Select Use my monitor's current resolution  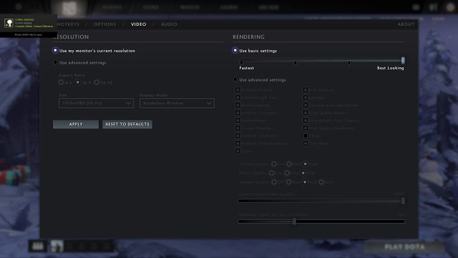pos(55,50)
